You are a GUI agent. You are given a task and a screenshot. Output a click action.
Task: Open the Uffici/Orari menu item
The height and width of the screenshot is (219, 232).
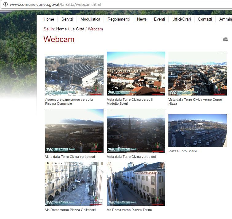pyautogui.click(x=182, y=19)
